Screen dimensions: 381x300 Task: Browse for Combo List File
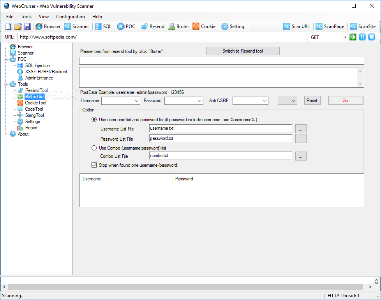point(301,156)
